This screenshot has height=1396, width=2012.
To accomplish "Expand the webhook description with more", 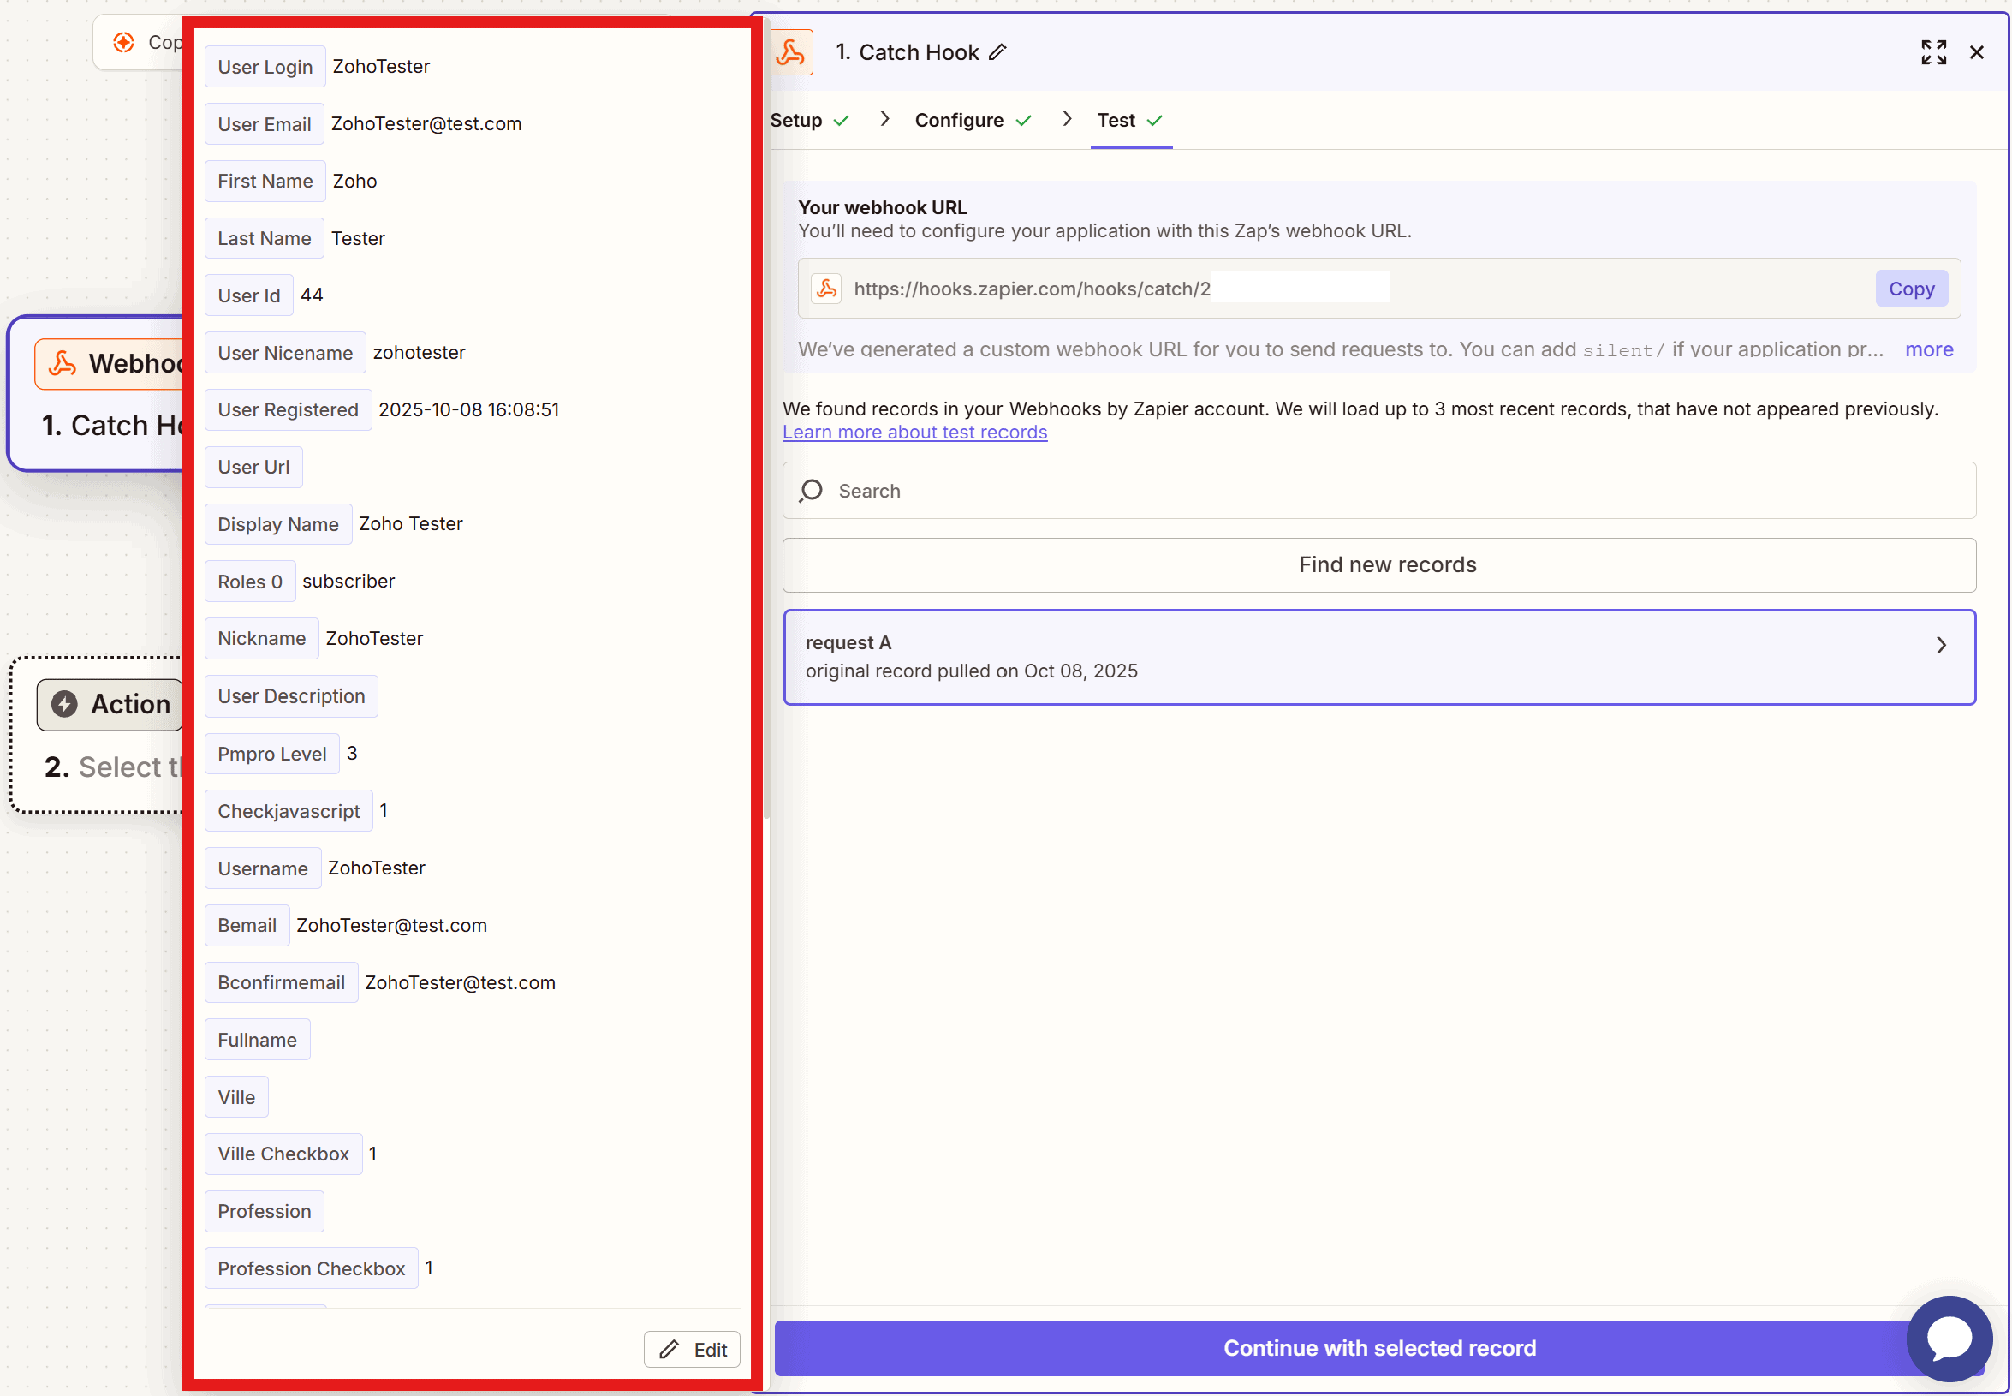I will tap(1928, 350).
